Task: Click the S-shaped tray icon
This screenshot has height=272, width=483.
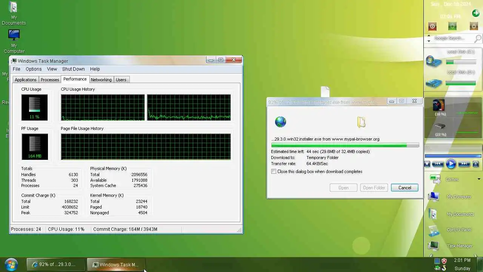Action: 444,268
